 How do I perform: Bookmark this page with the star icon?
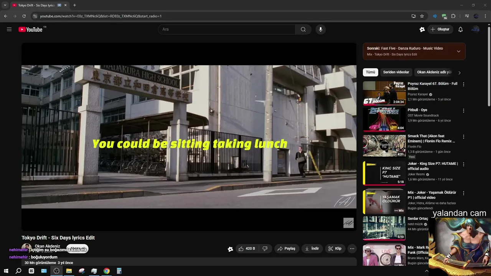point(422,16)
